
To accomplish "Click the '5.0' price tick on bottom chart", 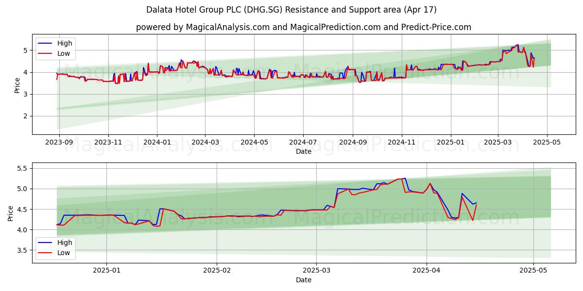I will click(23, 189).
